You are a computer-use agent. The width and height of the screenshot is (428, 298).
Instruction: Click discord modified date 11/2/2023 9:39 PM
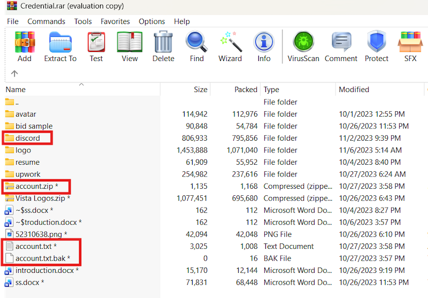pos(370,138)
